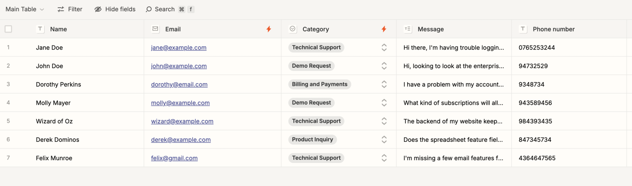The width and height of the screenshot is (632, 186).
Task: Click the dropdown icon beside Category header
Action: click(x=293, y=29)
